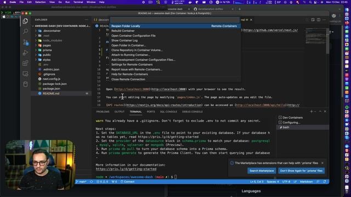The width and height of the screenshot is (351, 197).
Task: Open the Terminal menu in menu bar
Action: (x=78, y=2)
